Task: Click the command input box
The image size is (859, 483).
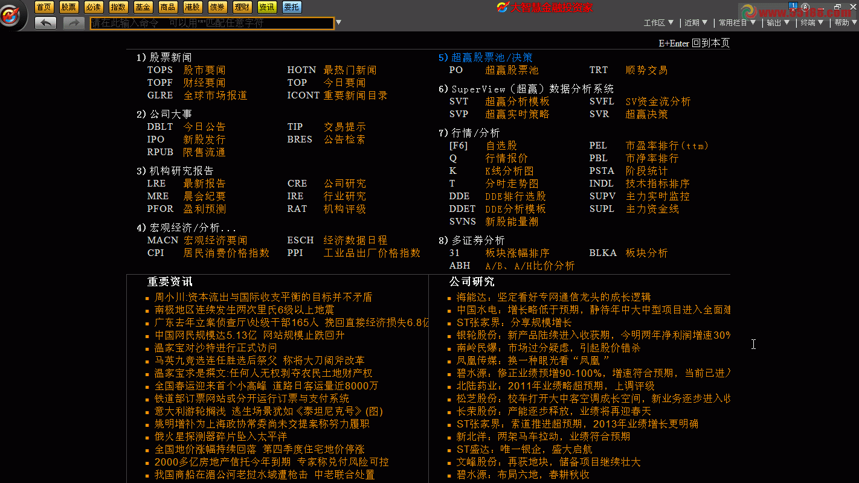Action: point(212,23)
